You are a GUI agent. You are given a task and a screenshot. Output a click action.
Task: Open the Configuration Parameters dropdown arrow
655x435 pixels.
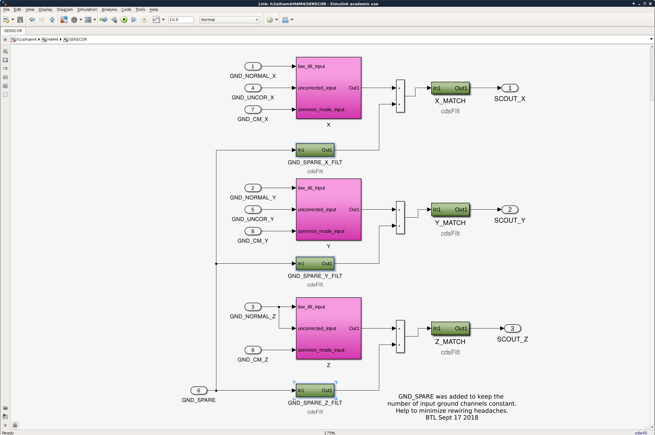tap(81, 20)
